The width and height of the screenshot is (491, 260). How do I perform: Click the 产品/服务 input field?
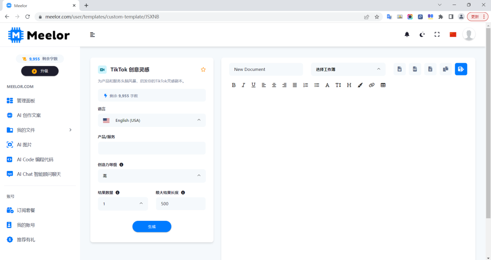point(152,148)
